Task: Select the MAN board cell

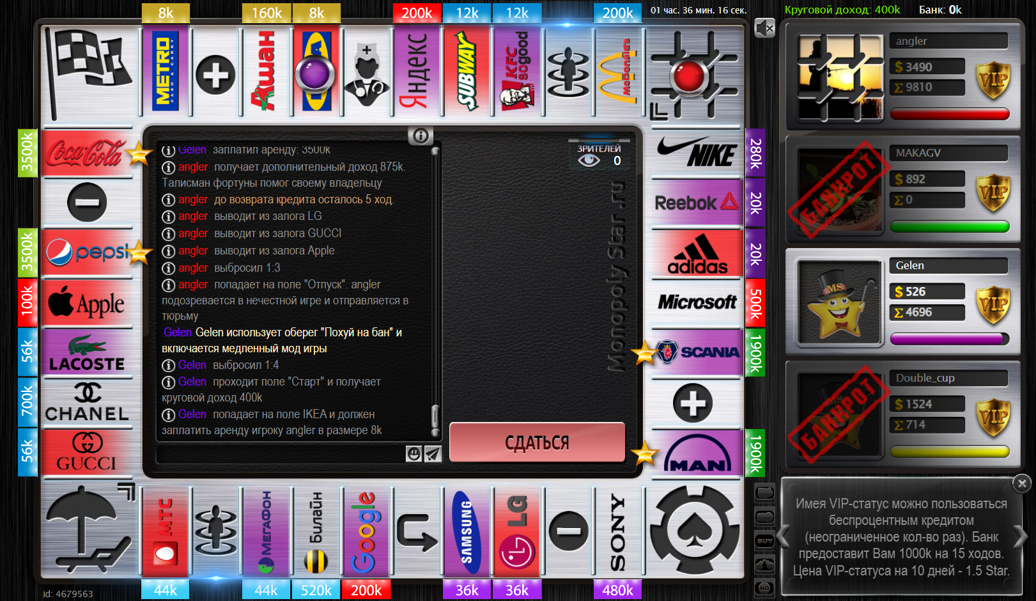Action: pyautogui.click(x=697, y=453)
